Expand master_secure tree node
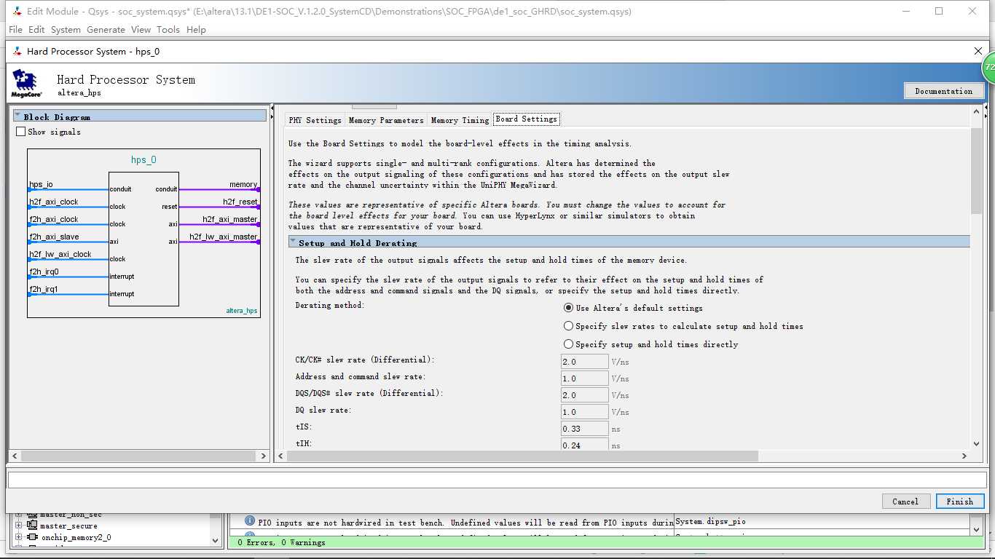Image resolution: width=995 pixels, height=559 pixels. point(19,526)
